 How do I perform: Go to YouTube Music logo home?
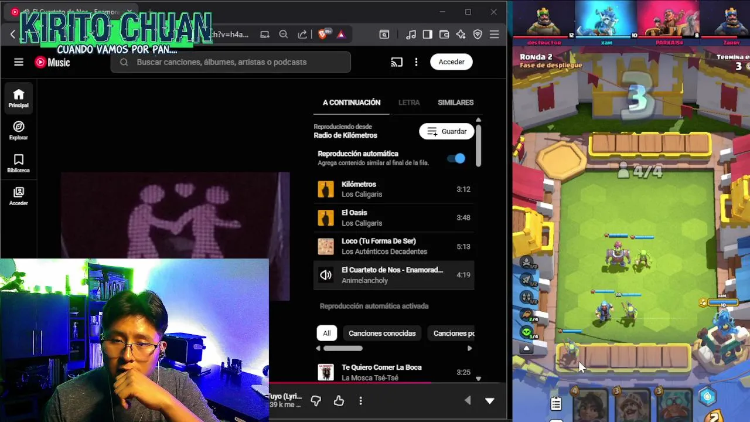tap(52, 62)
